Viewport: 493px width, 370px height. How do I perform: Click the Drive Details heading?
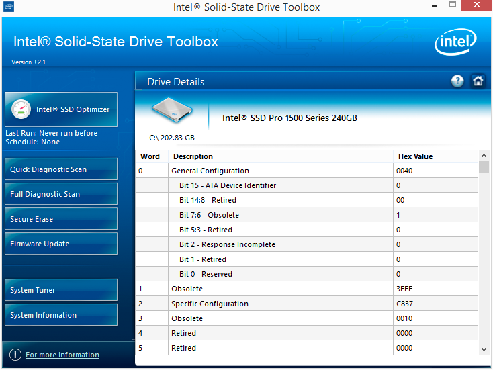tap(176, 82)
